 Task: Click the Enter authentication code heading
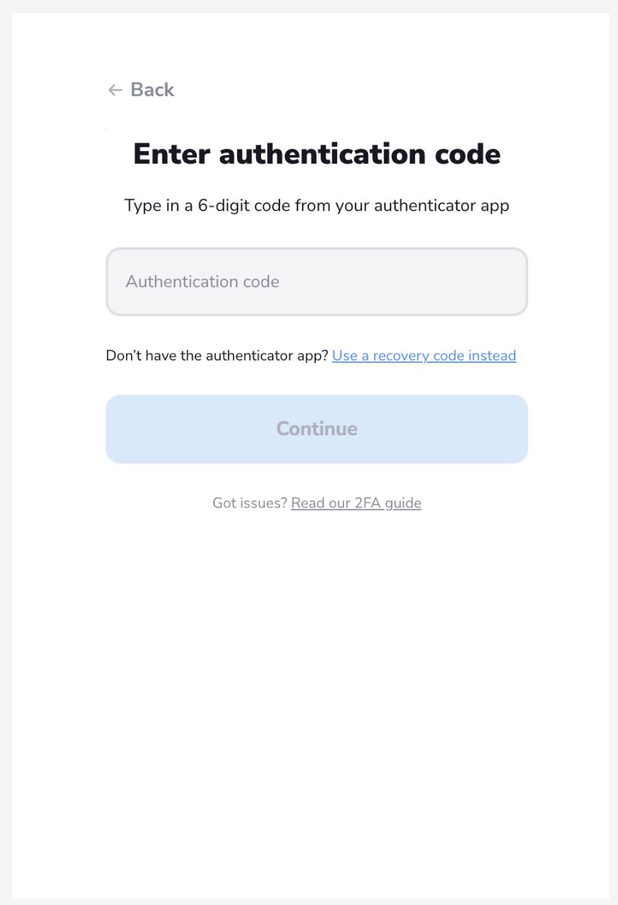click(x=317, y=154)
